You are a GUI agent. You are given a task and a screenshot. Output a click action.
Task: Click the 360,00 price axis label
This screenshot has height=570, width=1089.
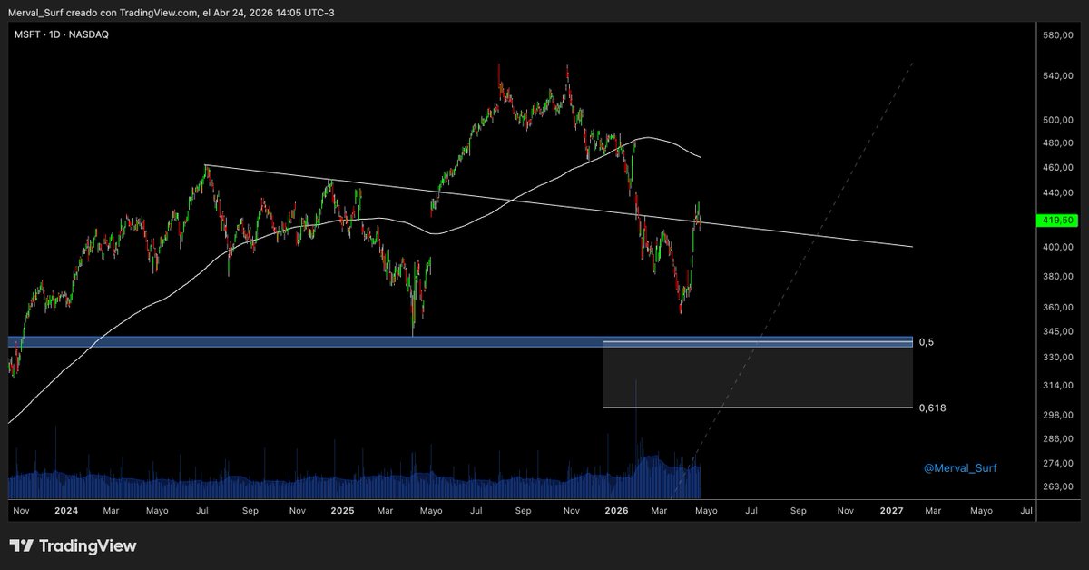click(1058, 307)
